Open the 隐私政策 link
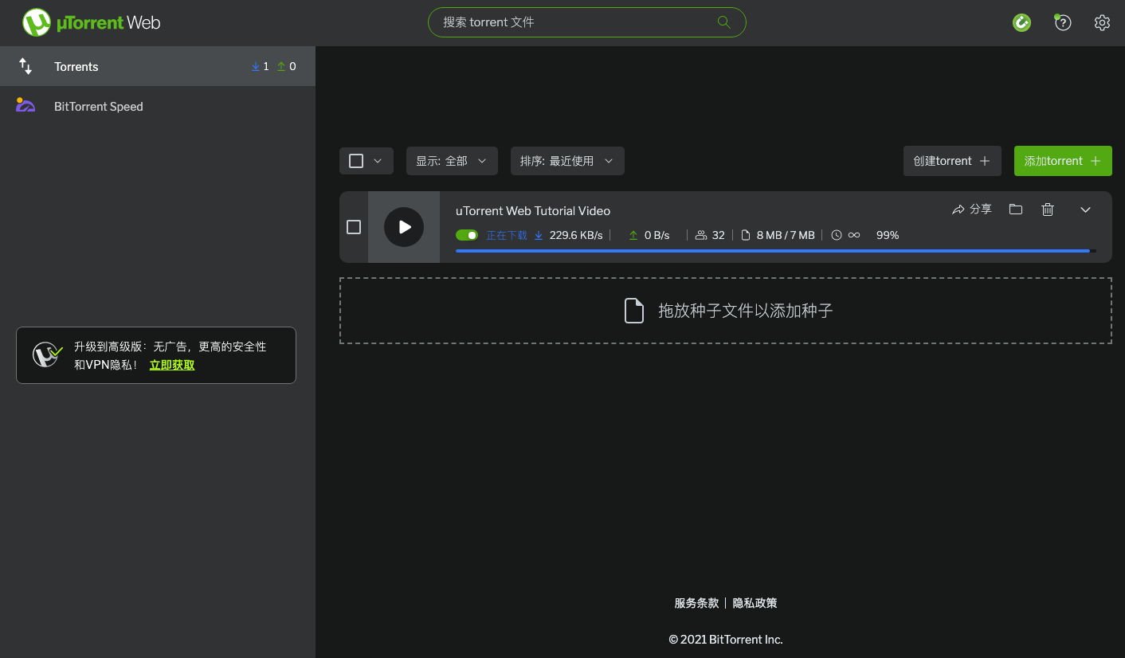This screenshot has width=1125, height=658. coord(755,603)
